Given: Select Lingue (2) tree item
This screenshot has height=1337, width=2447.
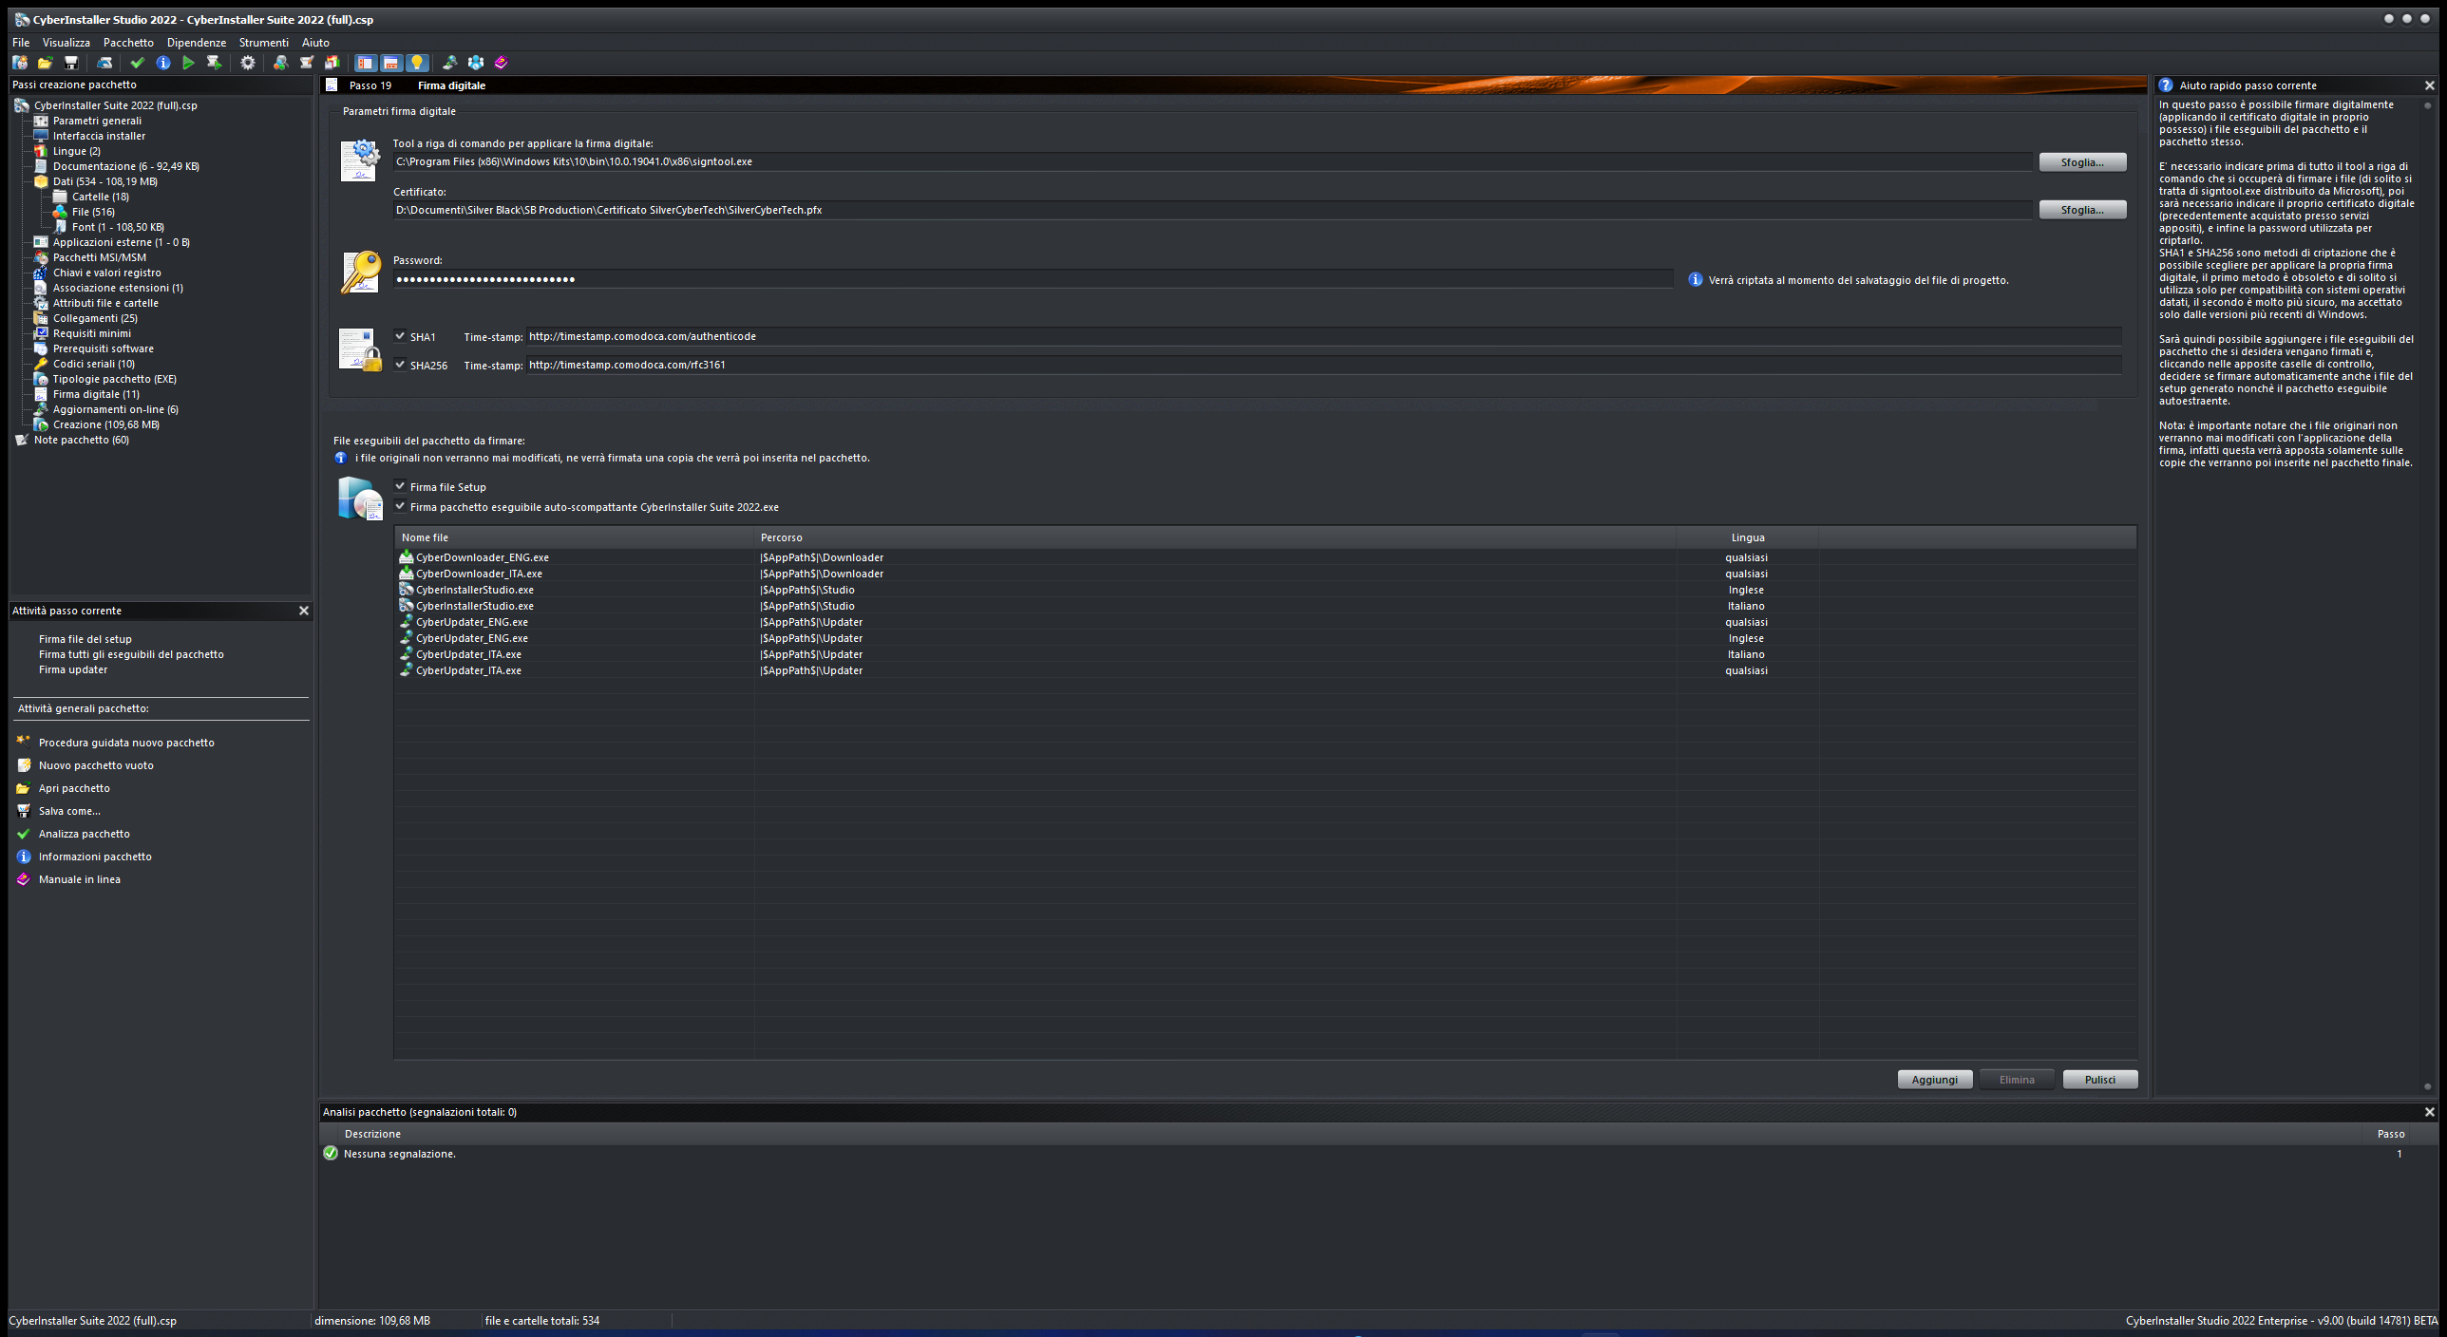Looking at the screenshot, I should tap(77, 151).
